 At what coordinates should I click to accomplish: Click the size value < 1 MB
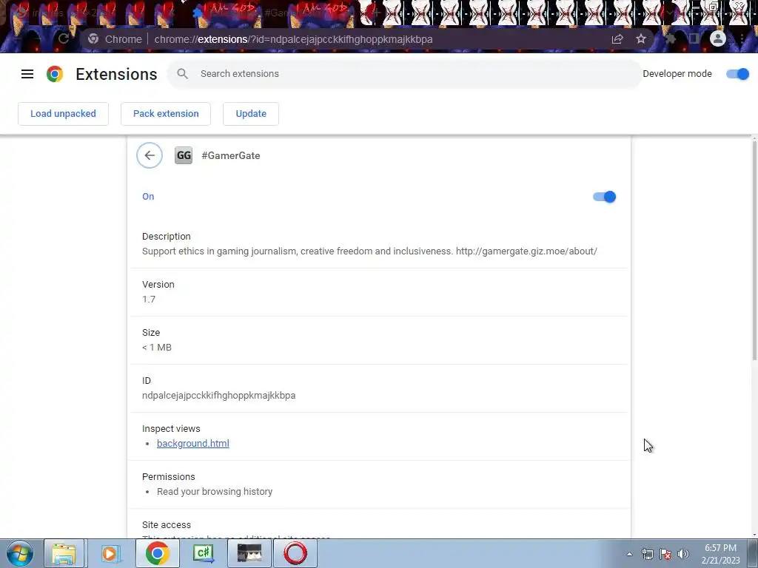[x=157, y=348]
